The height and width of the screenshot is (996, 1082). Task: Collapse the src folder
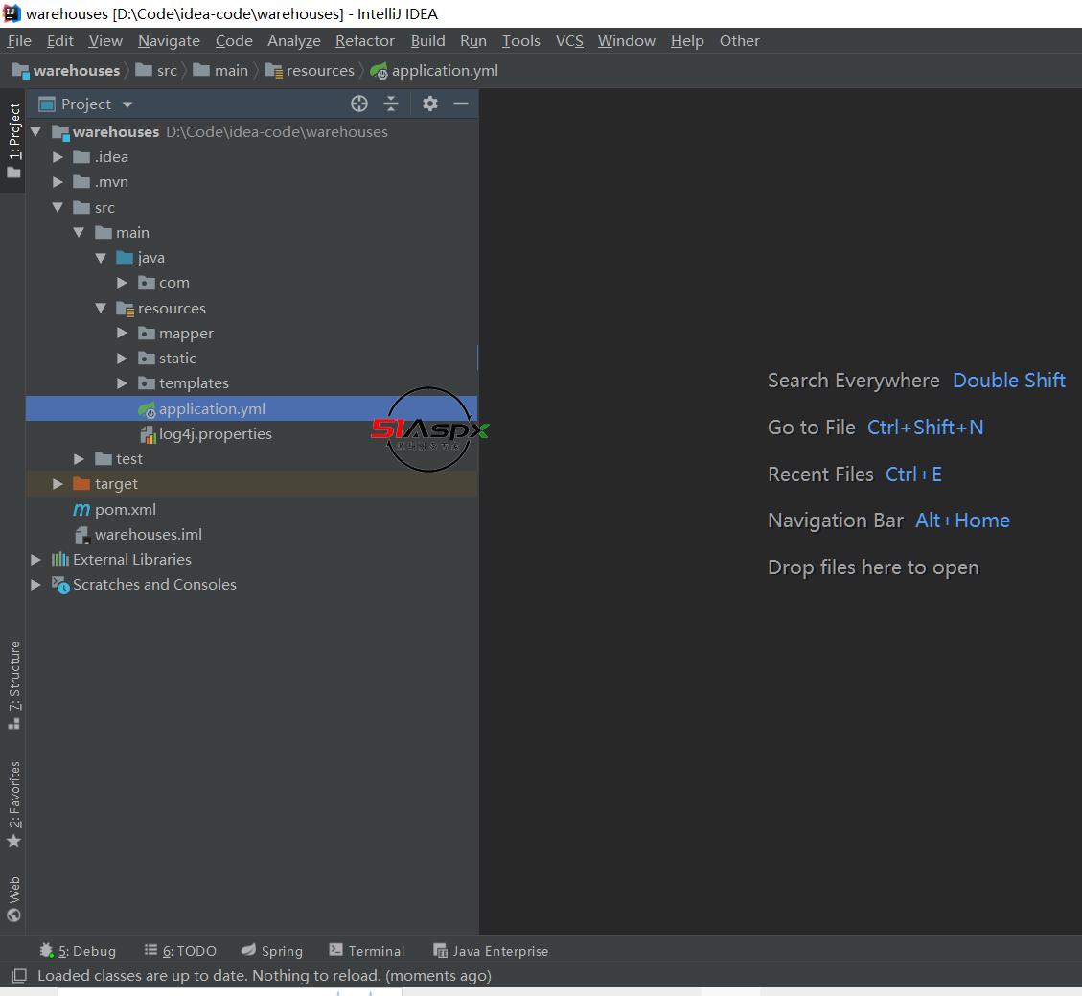tap(58, 207)
